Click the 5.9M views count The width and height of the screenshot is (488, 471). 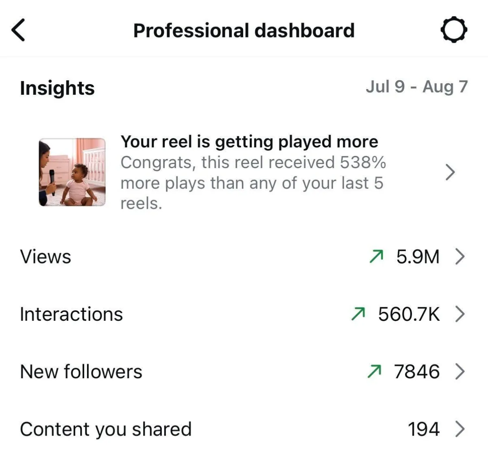[418, 256]
